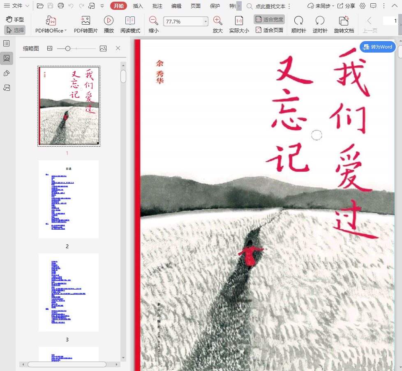Screen dimensions: 402x371
Task: Click the PDF转图片 tool
Action: coord(85,25)
